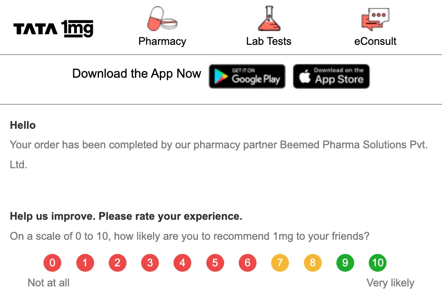The width and height of the screenshot is (442, 301).
Task: Click the Lab Tests label
Action: [x=268, y=41]
